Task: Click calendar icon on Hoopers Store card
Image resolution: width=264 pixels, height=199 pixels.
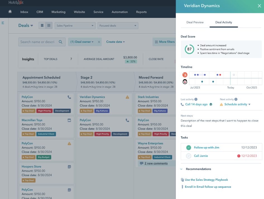Action: tap(69, 167)
